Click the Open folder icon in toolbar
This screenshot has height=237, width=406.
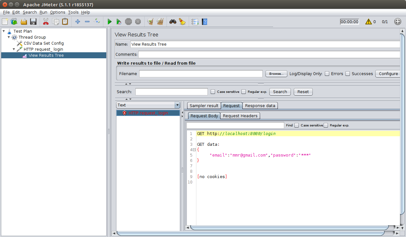[x=24, y=22]
